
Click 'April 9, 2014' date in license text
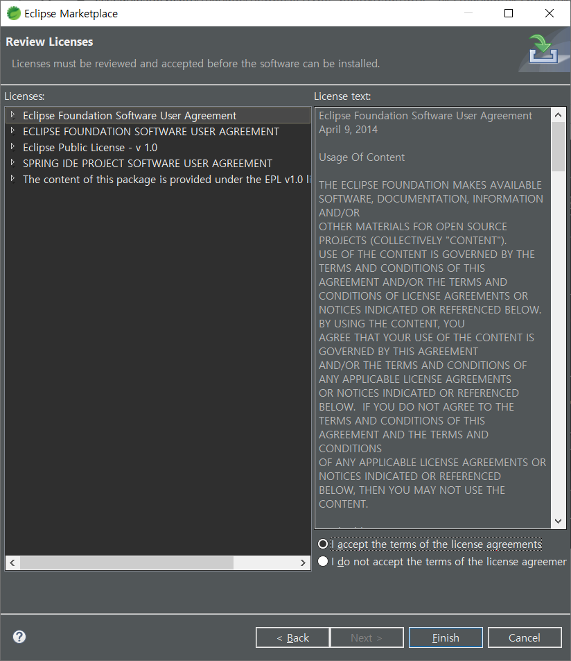[349, 130]
